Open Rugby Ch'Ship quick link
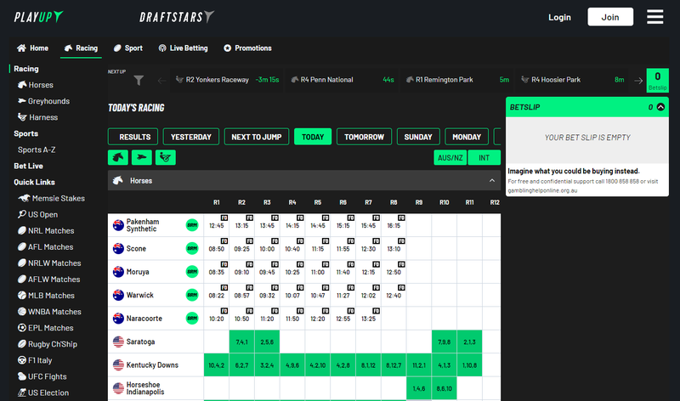The width and height of the screenshot is (680, 401). (47, 344)
